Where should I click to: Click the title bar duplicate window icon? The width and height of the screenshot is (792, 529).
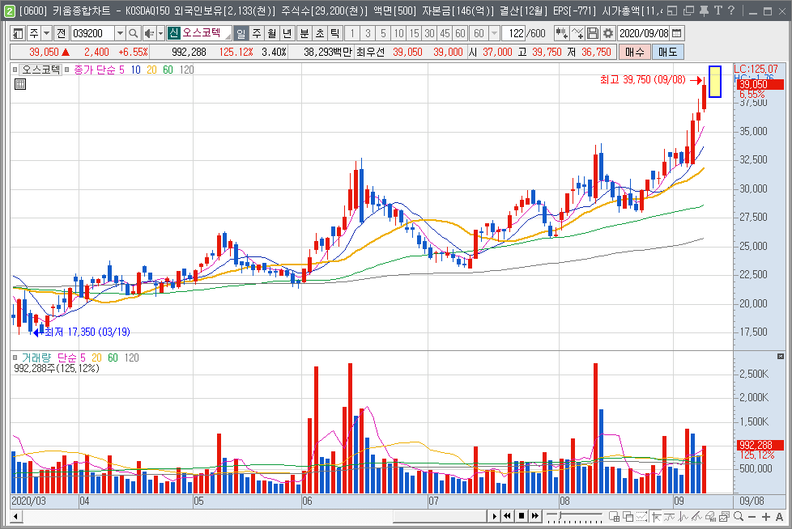[688, 11]
